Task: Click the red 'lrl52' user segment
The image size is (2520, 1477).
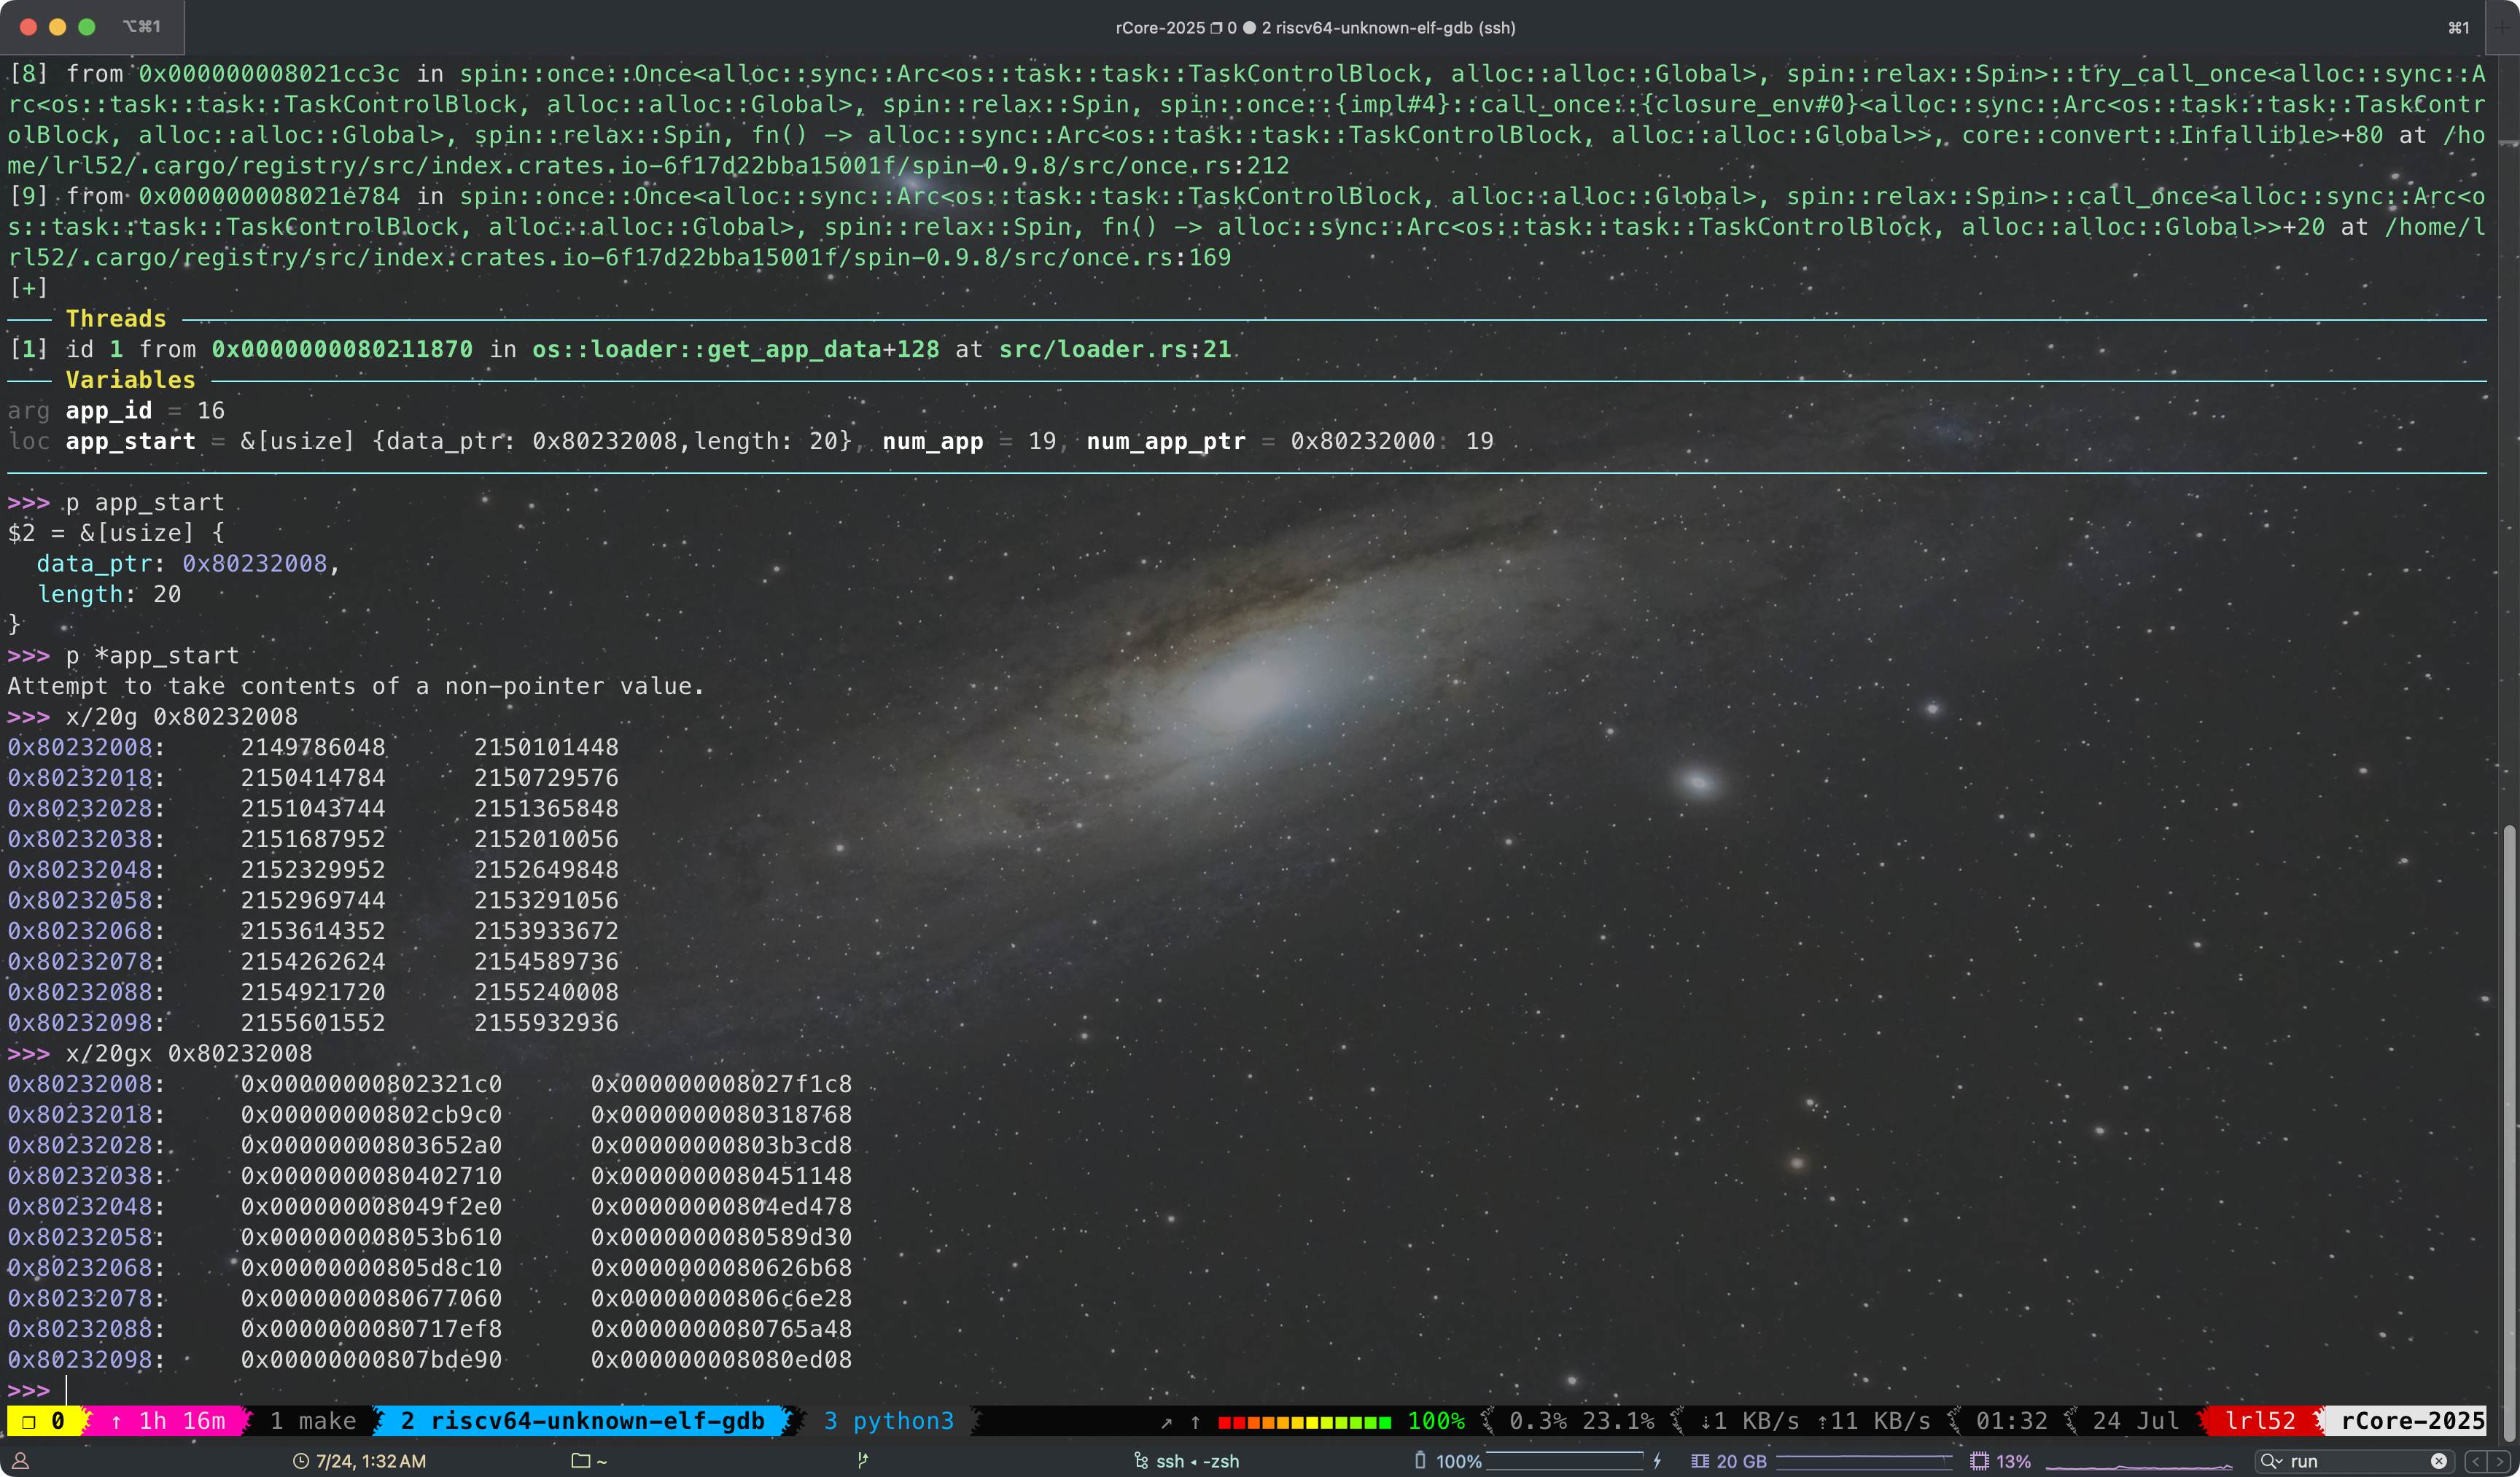Action: click(2260, 1421)
